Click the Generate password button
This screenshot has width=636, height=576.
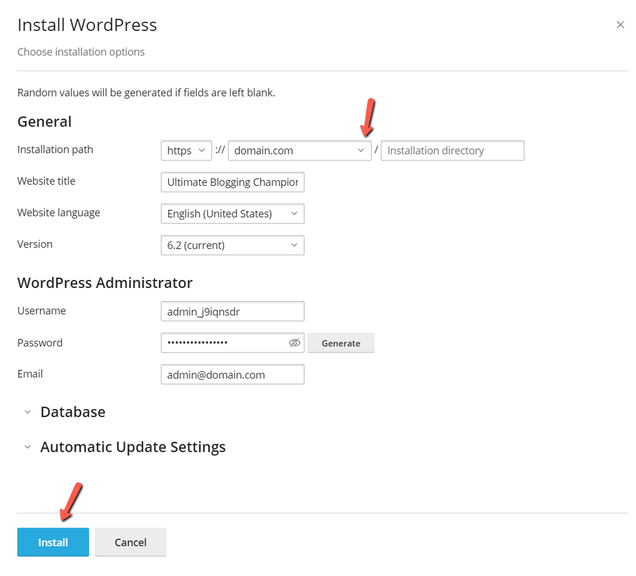(340, 343)
